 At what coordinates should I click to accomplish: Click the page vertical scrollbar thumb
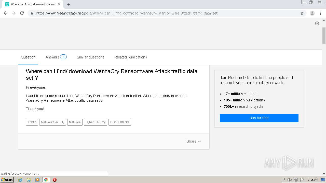(324, 35)
